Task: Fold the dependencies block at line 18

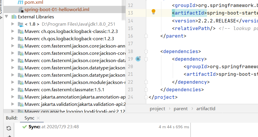Action: [146, 52]
